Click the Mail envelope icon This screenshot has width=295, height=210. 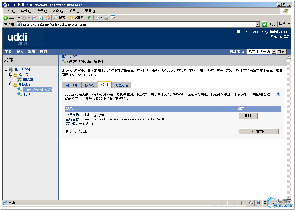click(98, 18)
